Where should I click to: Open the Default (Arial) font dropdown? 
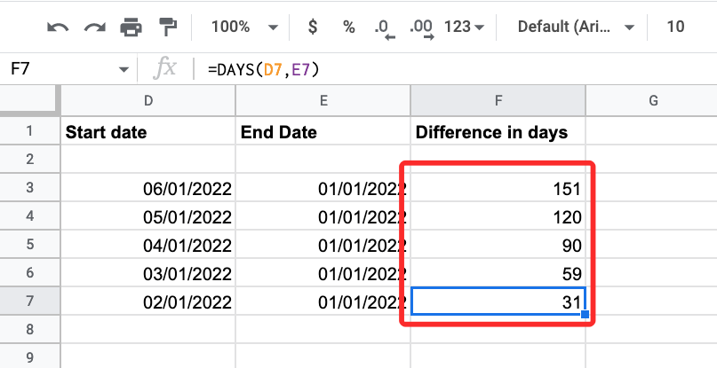(x=577, y=27)
